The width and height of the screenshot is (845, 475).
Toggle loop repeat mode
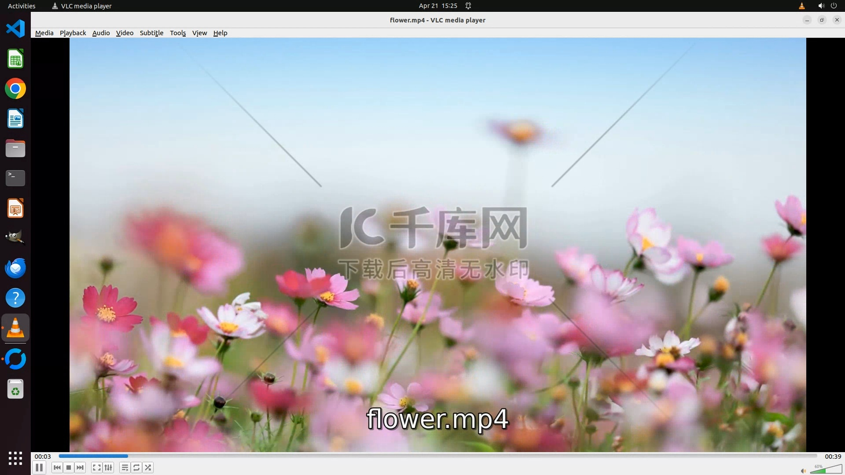click(x=136, y=468)
